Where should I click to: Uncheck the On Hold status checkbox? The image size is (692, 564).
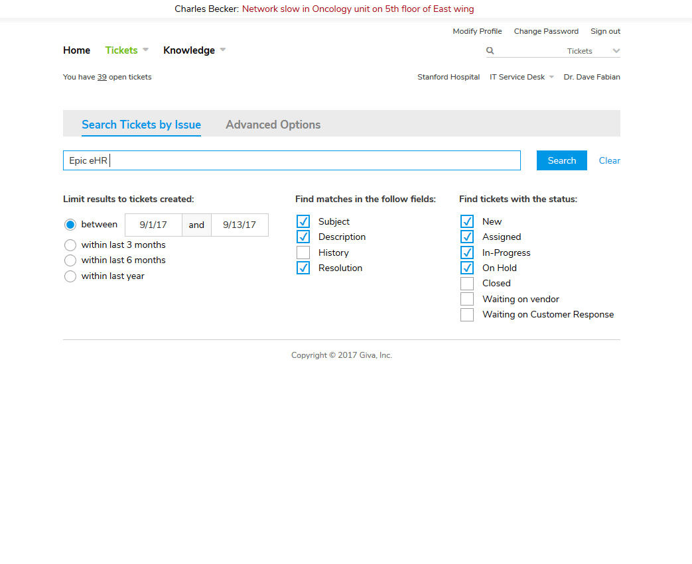click(467, 268)
